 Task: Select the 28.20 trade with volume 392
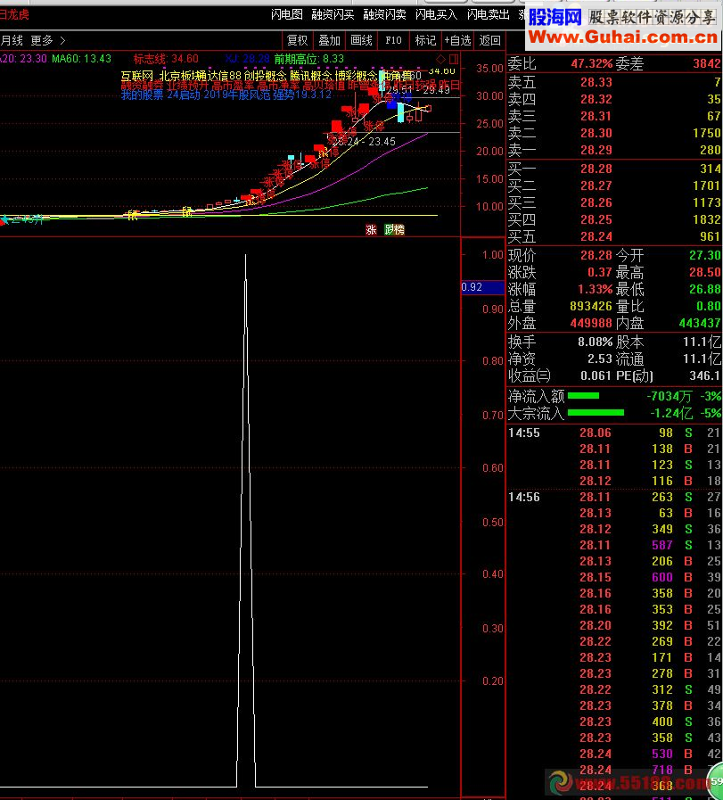pyautogui.click(x=614, y=625)
